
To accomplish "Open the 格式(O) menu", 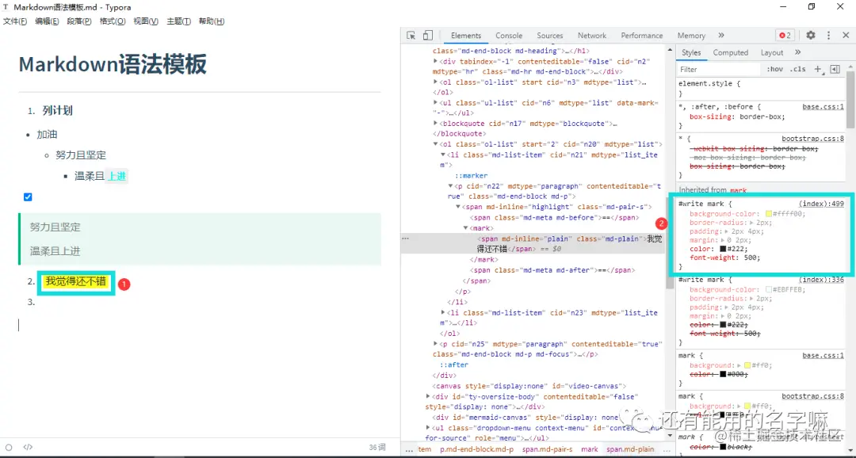I will [113, 21].
